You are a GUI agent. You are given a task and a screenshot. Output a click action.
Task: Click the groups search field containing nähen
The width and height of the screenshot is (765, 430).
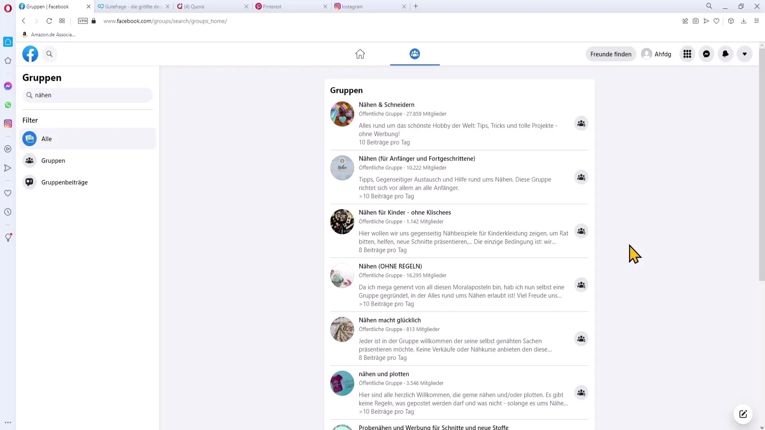click(88, 95)
